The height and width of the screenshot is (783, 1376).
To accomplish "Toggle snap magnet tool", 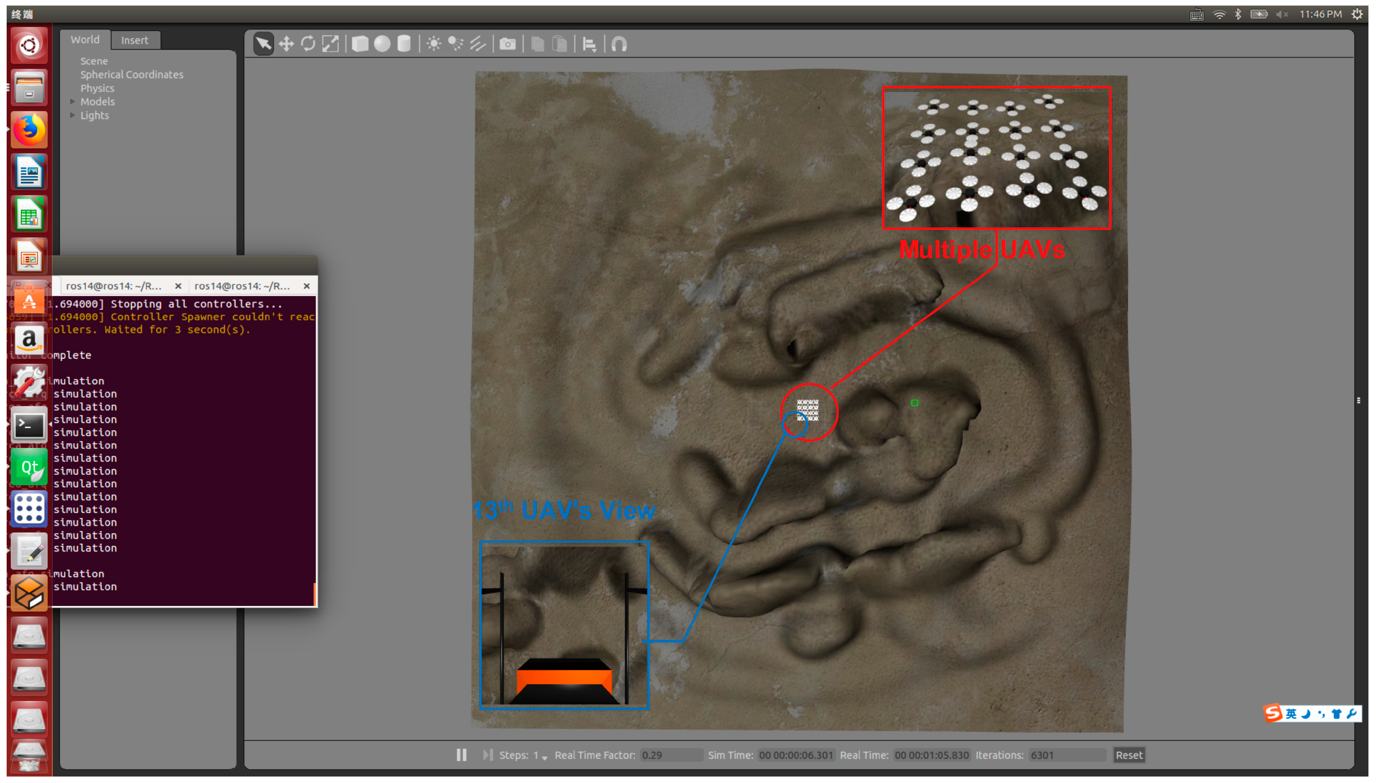I will tap(619, 44).
